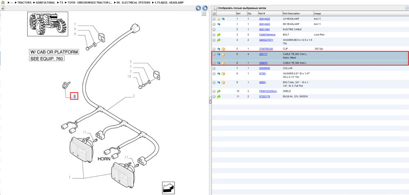Navigate back with the blue left arrow

click(198, 8)
